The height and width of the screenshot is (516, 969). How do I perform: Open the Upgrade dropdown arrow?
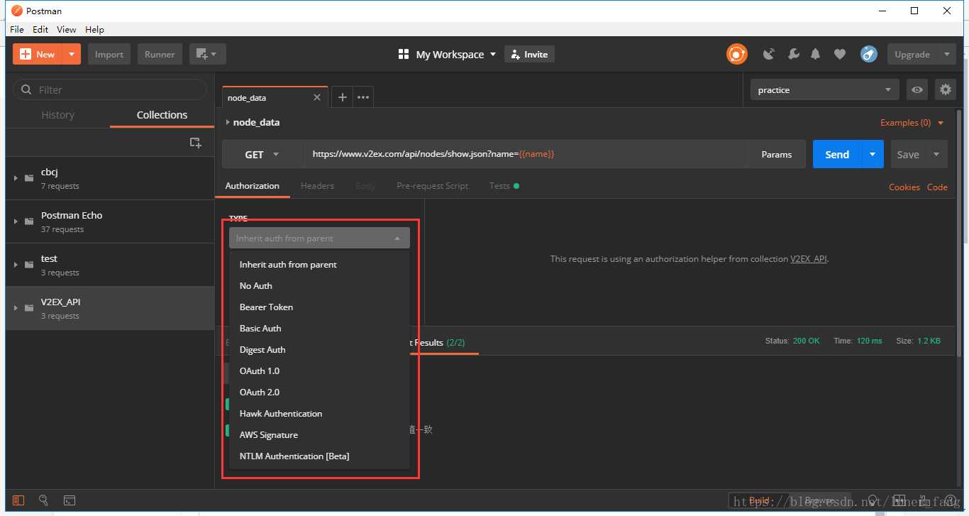coord(947,55)
